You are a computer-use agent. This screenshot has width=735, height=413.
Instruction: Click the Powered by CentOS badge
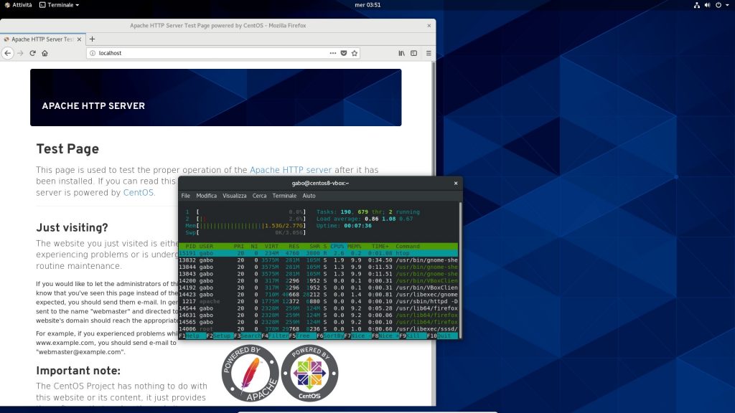[309, 373]
